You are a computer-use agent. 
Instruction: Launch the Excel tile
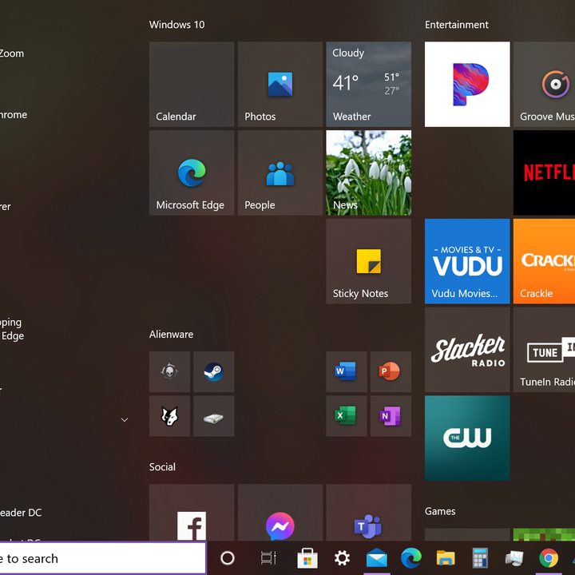coord(346,416)
